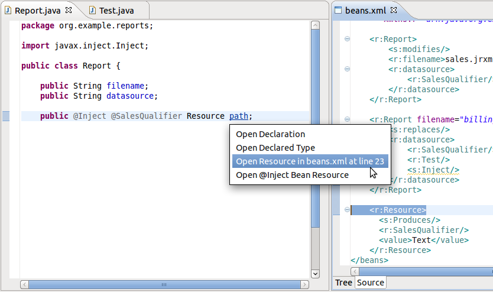Screen dimensions: 493x292
Task: Collapse the r:Report filename="billing" element fold
Action: point(347,119)
